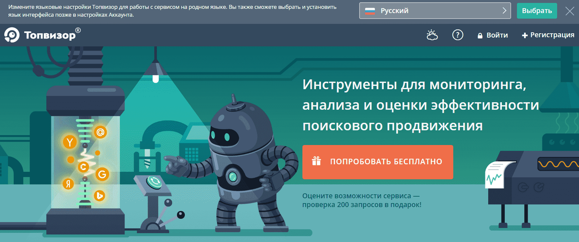
Task: Open the help question mark icon
Action: coord(457,35)
